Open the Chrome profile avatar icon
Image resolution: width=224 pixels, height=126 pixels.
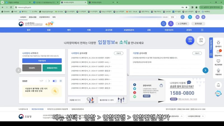197,7
